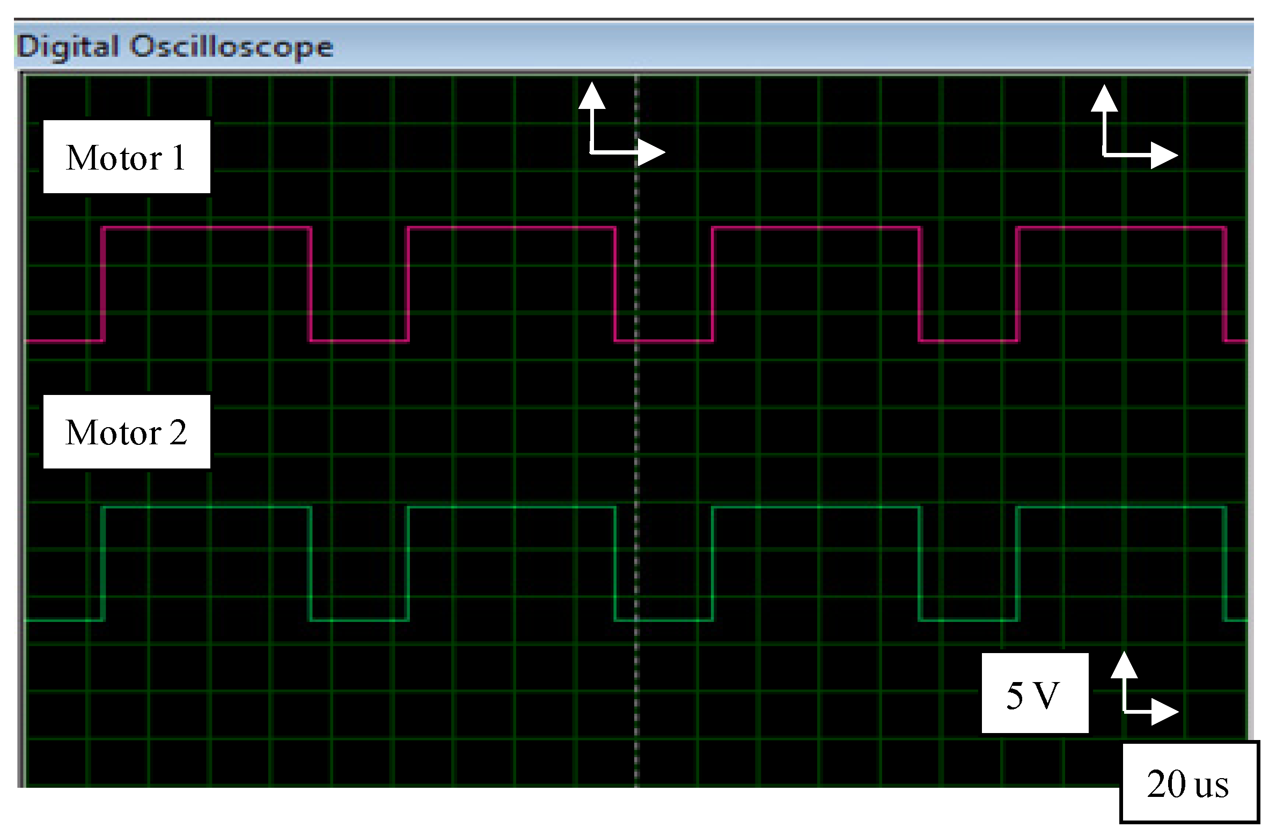Screen dimensions: 1269x835
Task: Click the first magenta Motor 1 pulse top
Action: point(207,228)
